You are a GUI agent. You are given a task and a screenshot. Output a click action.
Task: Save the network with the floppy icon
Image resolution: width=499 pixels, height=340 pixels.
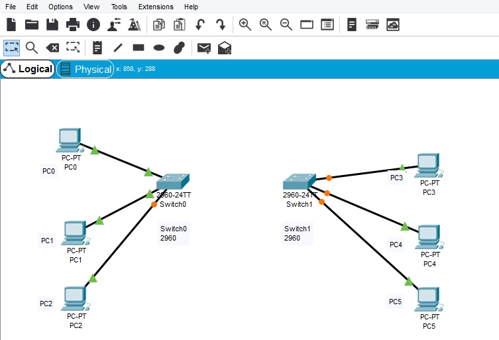point(52,25)
